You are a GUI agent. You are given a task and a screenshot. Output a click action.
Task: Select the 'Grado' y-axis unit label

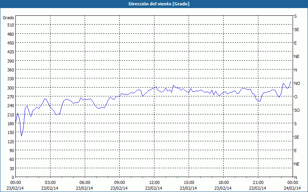(8, 18)
